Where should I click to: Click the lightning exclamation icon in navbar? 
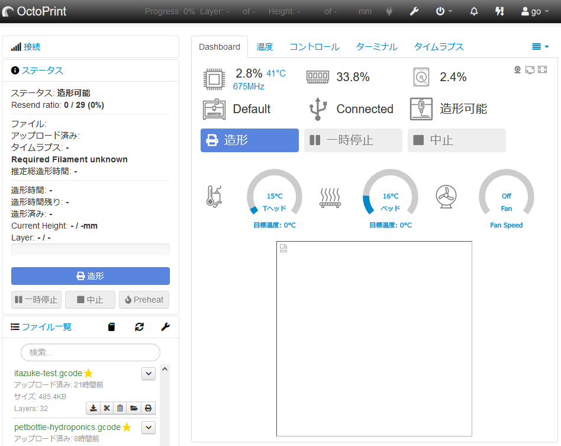(x=499, y=11)
